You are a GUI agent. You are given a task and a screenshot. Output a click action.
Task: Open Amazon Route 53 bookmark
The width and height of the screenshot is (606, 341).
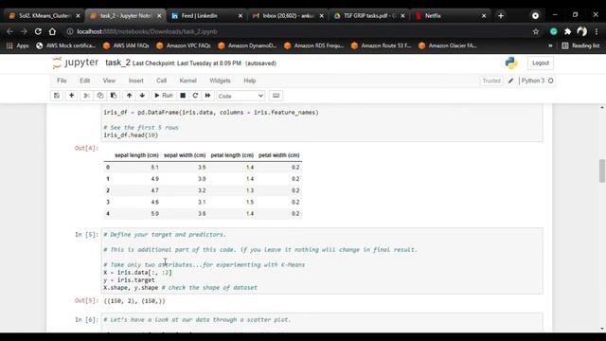pyautogui.click(x=382, y=45)
